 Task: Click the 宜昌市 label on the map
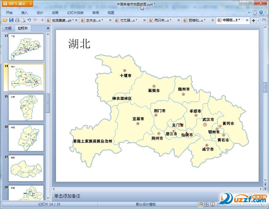[138, 119]
